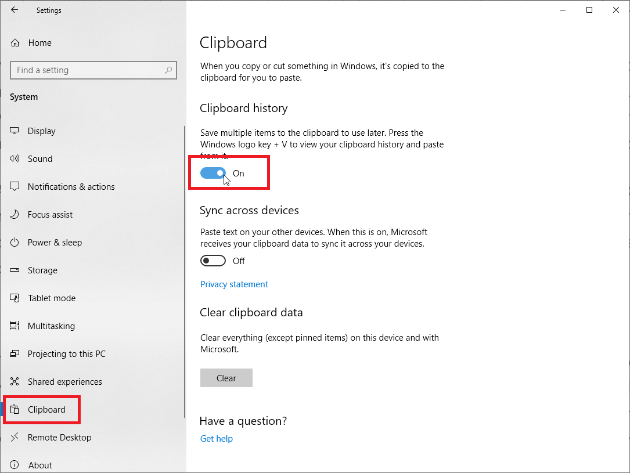
Task: Select the Sound speaker icon
Action: coord(15,158)
